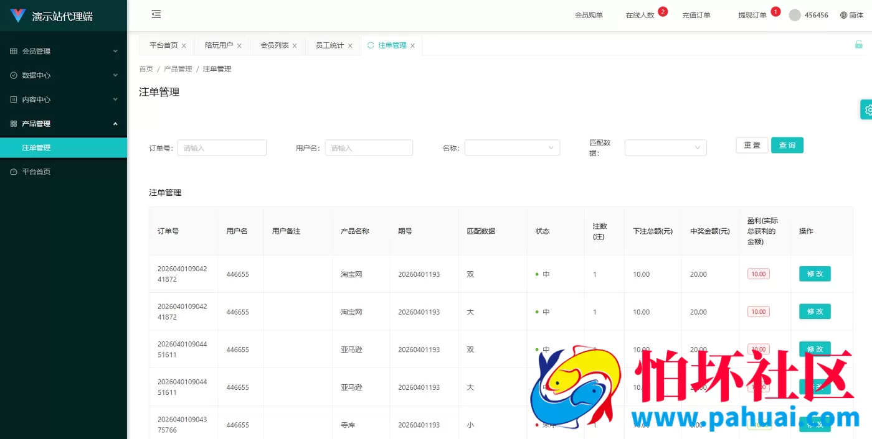Switch to the 会员列表 tab

(275, 45)
